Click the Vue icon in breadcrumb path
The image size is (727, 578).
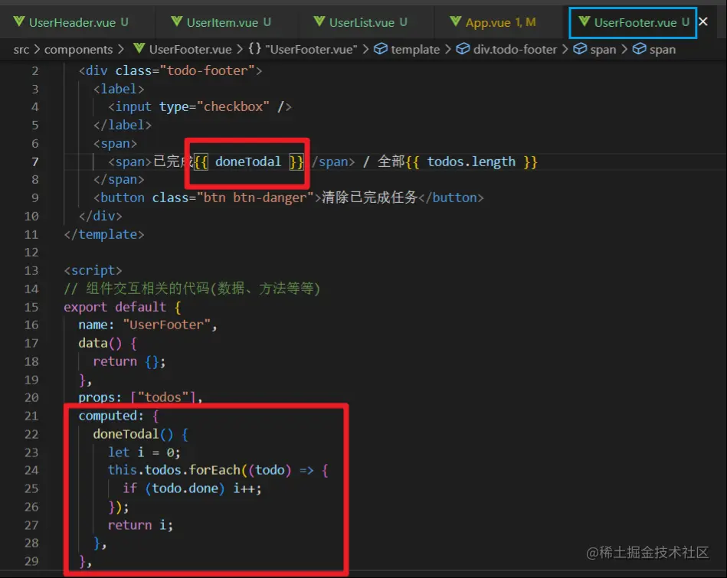[139, 49]
